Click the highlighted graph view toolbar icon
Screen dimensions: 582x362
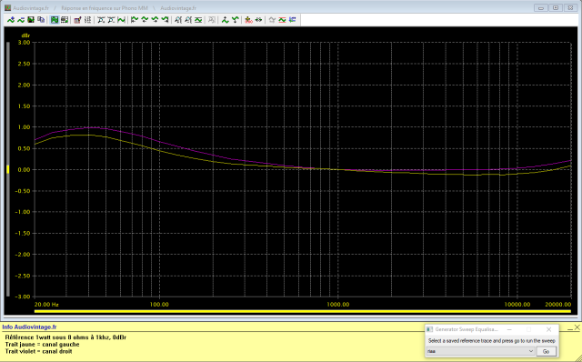click(x=55, y=20)
